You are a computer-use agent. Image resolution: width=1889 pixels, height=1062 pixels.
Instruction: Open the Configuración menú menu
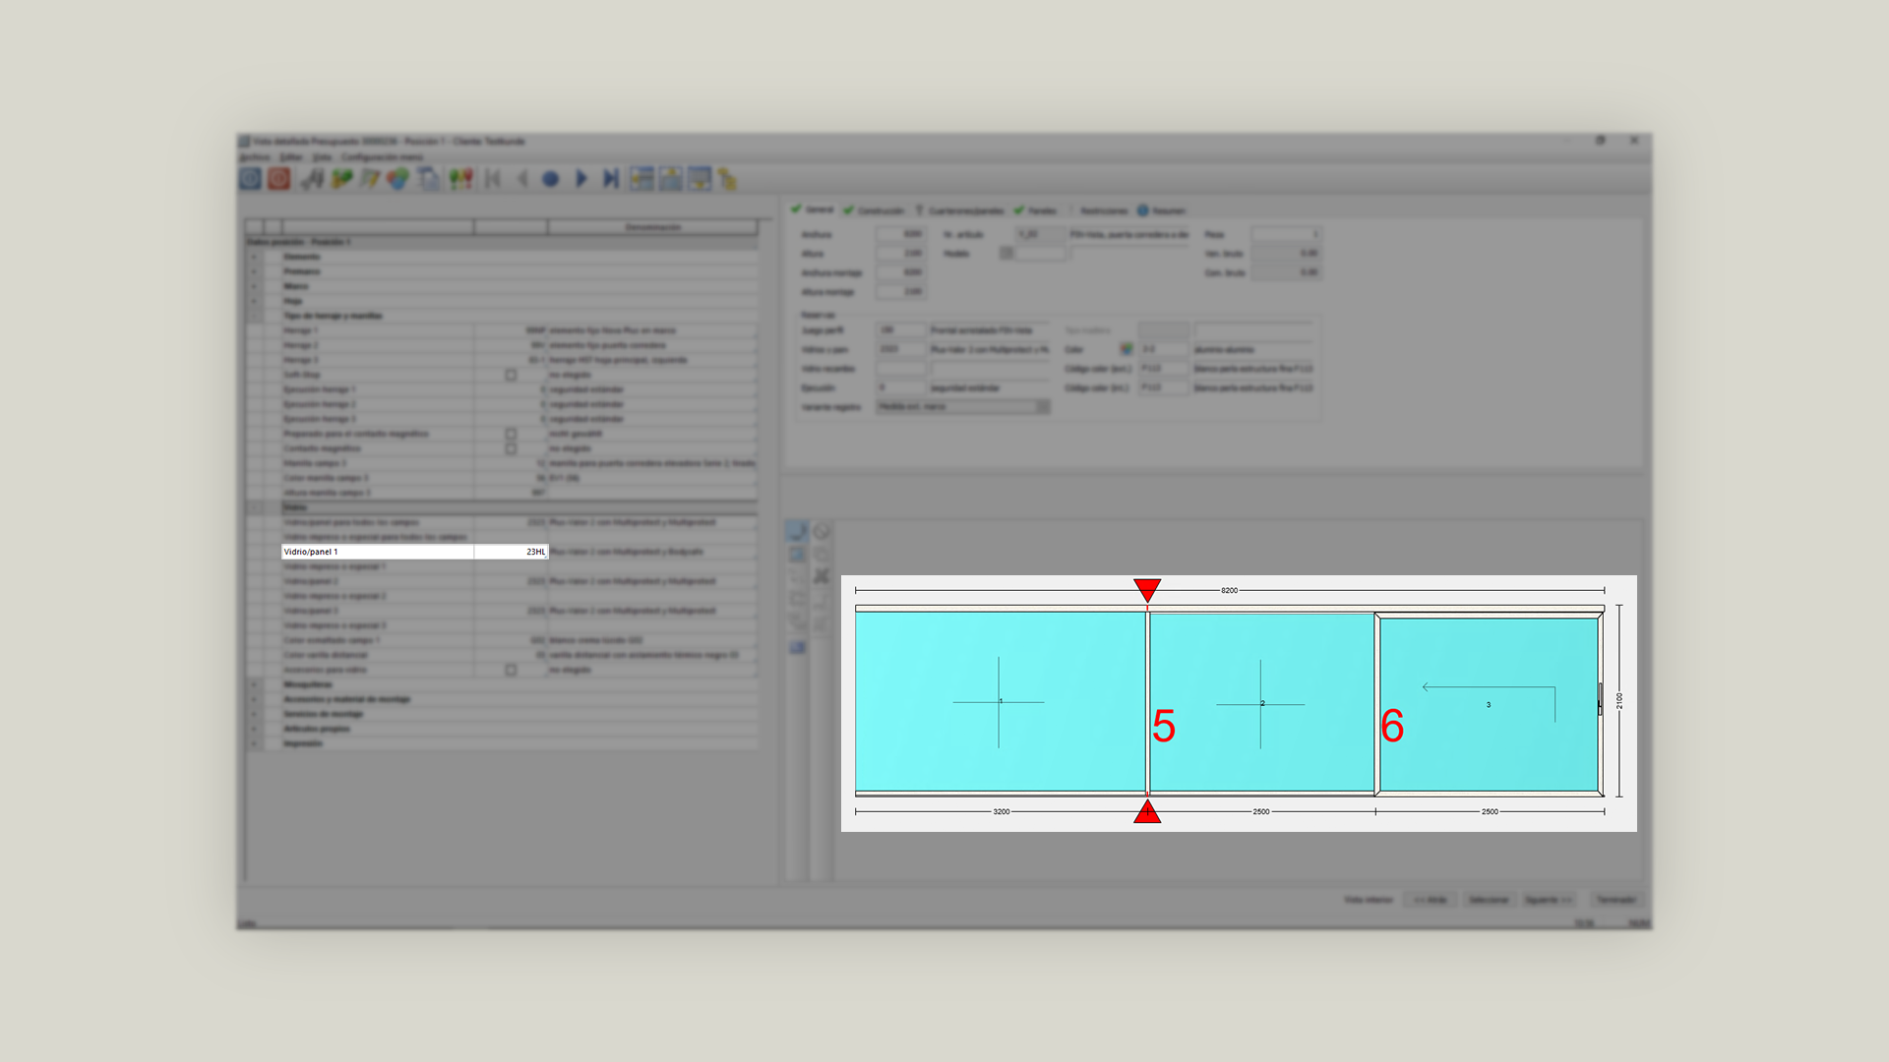pos(382,156)
